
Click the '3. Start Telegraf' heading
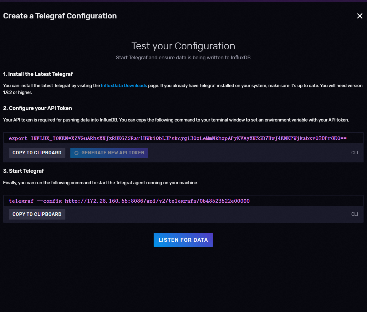coord(23,171)
